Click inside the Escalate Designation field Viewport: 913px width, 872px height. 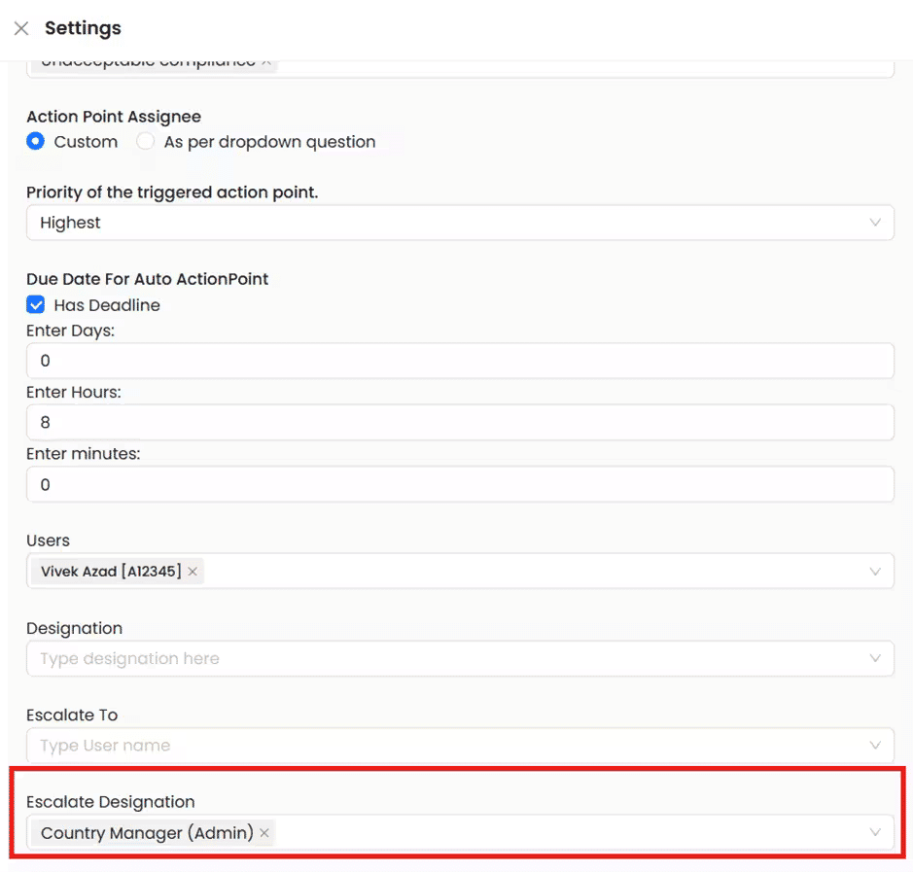(564, 833)
